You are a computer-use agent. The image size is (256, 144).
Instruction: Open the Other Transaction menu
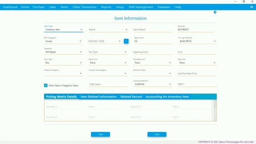coord(84,7)
